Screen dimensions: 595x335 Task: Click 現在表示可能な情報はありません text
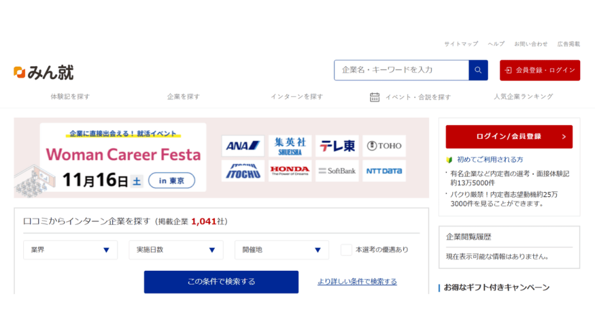click(x=498, y=257)
